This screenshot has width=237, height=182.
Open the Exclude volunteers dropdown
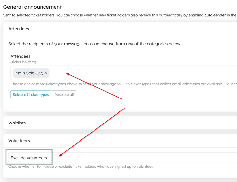click(x=123, y=158)
